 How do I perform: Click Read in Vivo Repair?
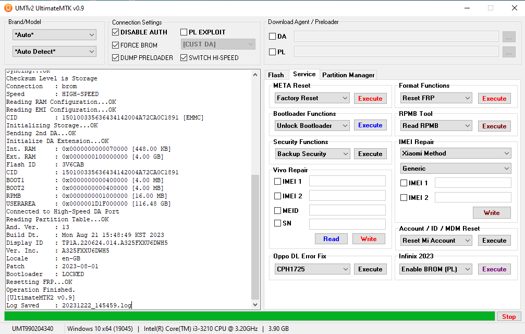(x=331, y=239)
